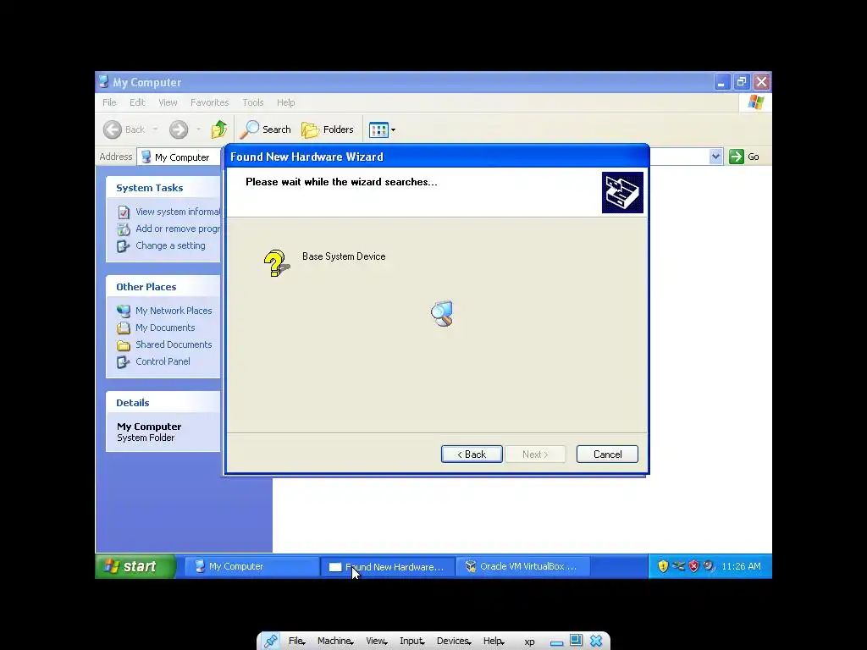Open VirtualBox File menu in mini toolbar
The height and width of the screenshot is (650, 867).
click(296, 642)
